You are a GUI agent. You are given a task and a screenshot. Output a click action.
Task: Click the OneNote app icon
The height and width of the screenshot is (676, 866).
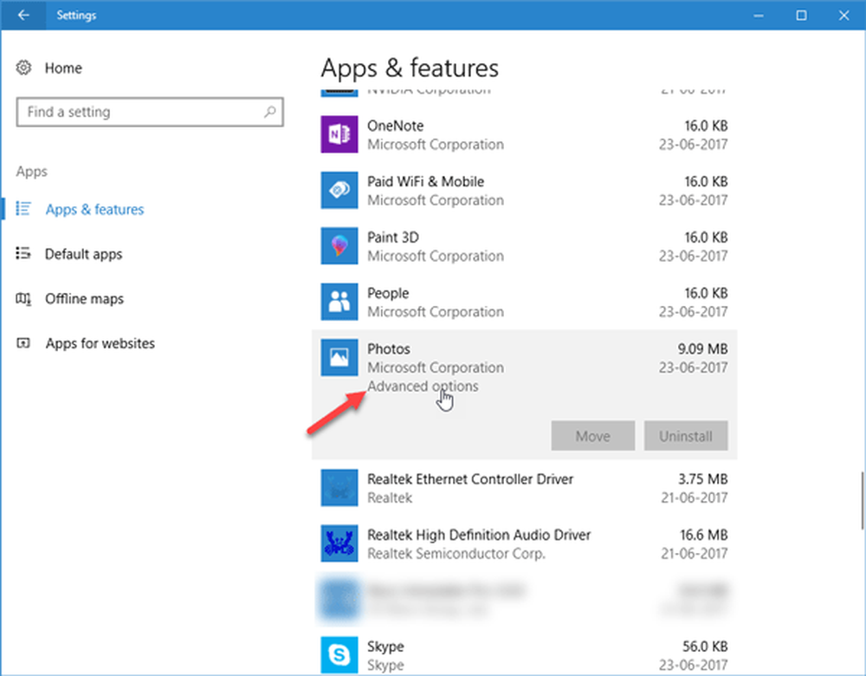click(339, 135)
